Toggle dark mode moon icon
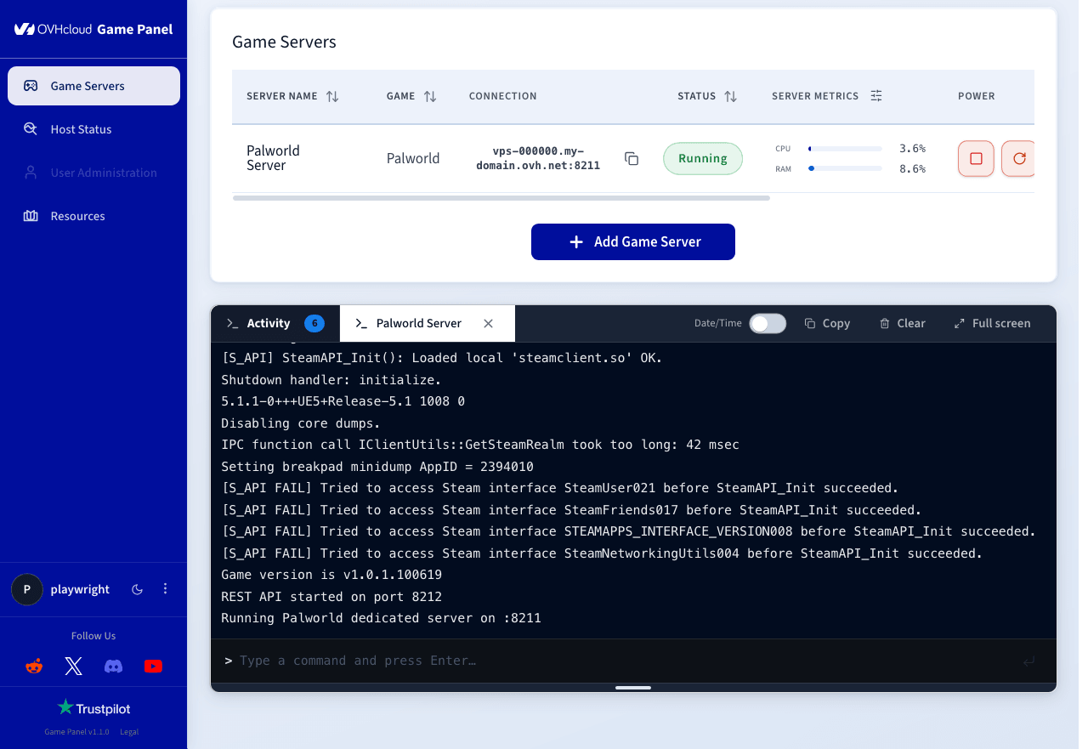Image resolution: width=1088 pixels, height=749 pixels. click(x=138, y=589)
